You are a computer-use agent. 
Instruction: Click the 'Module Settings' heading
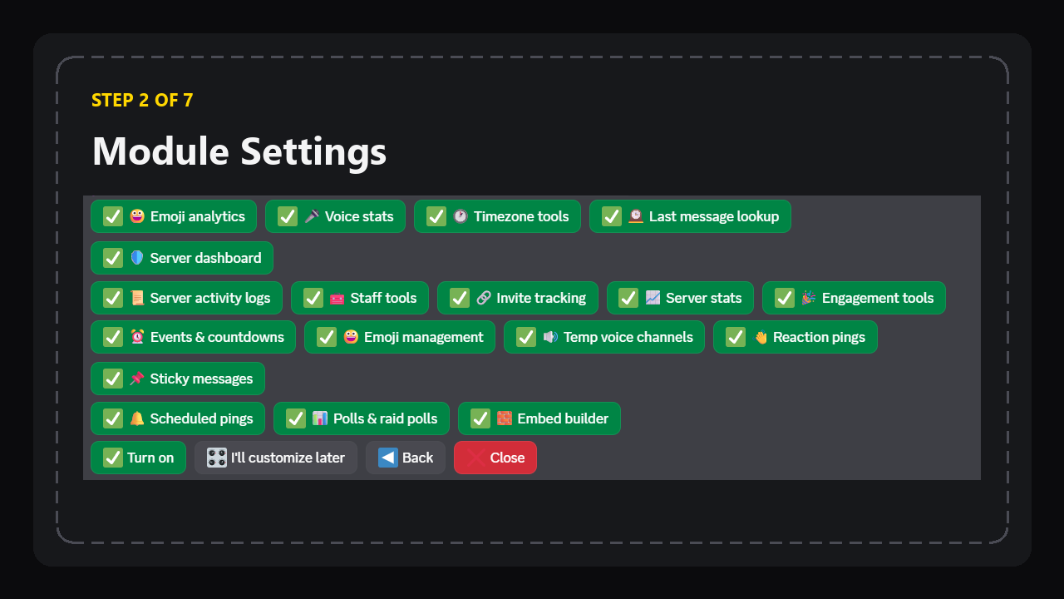point(239,151)
